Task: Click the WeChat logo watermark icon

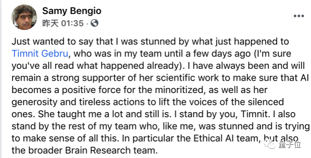Action: point(270,144)
